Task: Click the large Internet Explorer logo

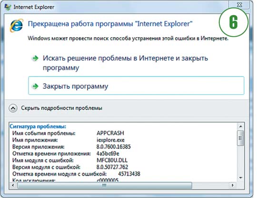Action: 17,26
